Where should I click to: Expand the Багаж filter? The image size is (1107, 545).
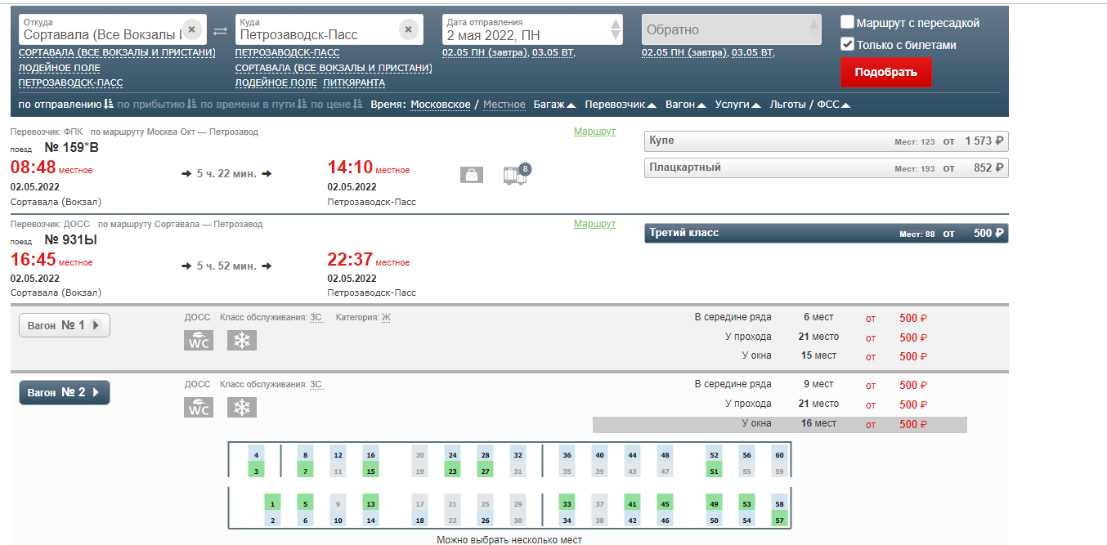click(554, 105)
